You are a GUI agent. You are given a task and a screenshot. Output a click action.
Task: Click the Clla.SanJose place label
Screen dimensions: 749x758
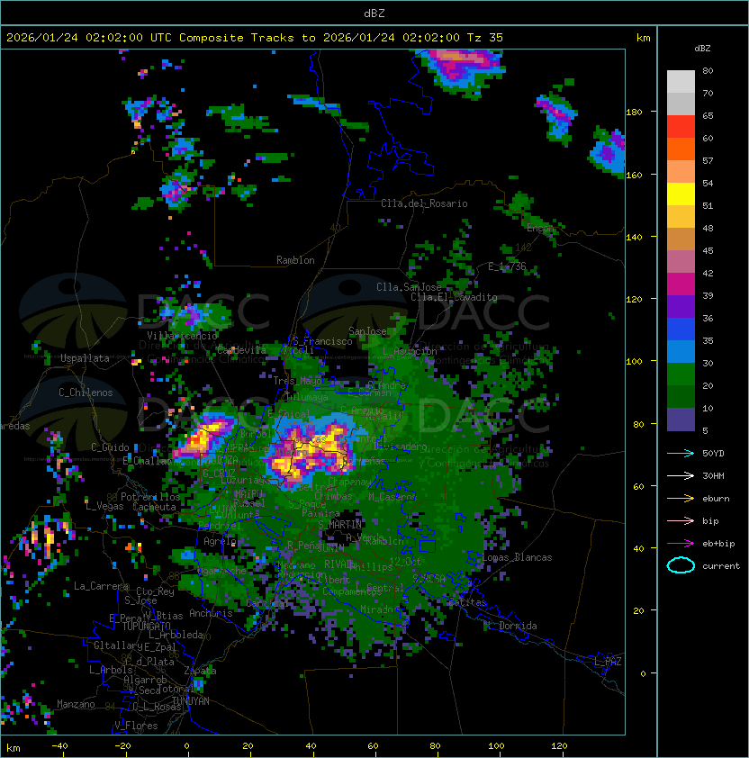tap(409, 287)
